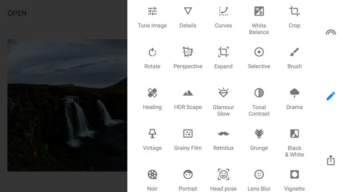Switch to the Tools pencil tab

click(331, 96)
